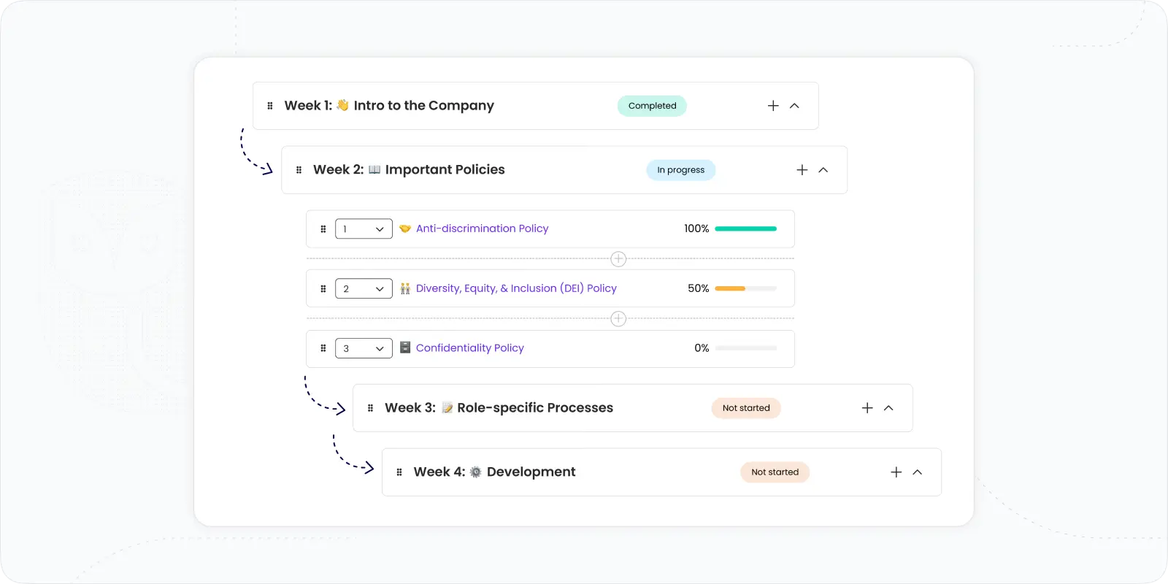Click drag handle of Anti-discrimination Policy row
The width and height of the screenshot is (1168, 584).
click(x=323, y=229)
